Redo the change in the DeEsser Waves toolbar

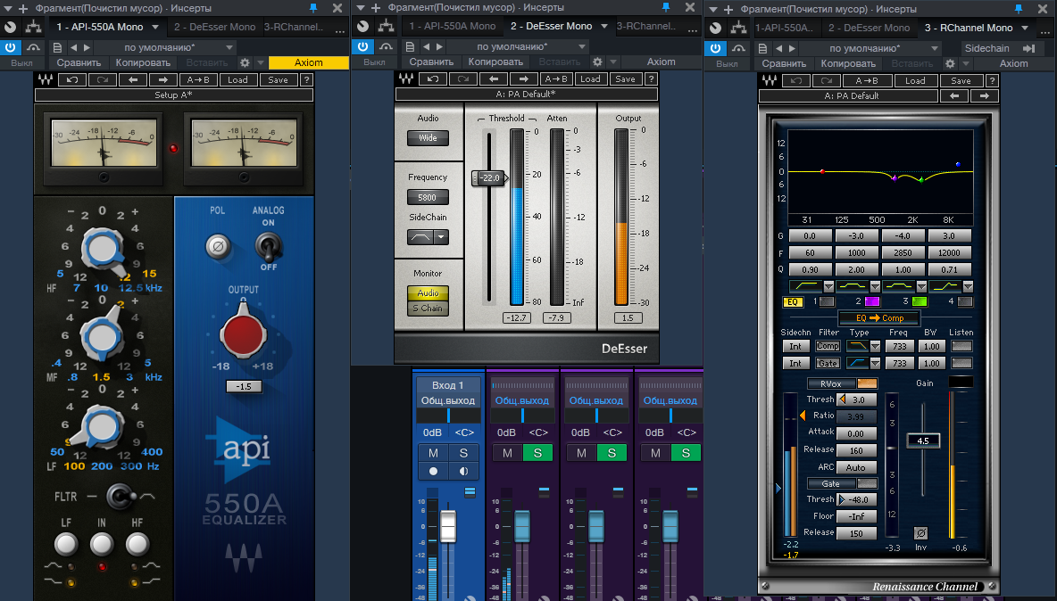[x=463, y=78]
